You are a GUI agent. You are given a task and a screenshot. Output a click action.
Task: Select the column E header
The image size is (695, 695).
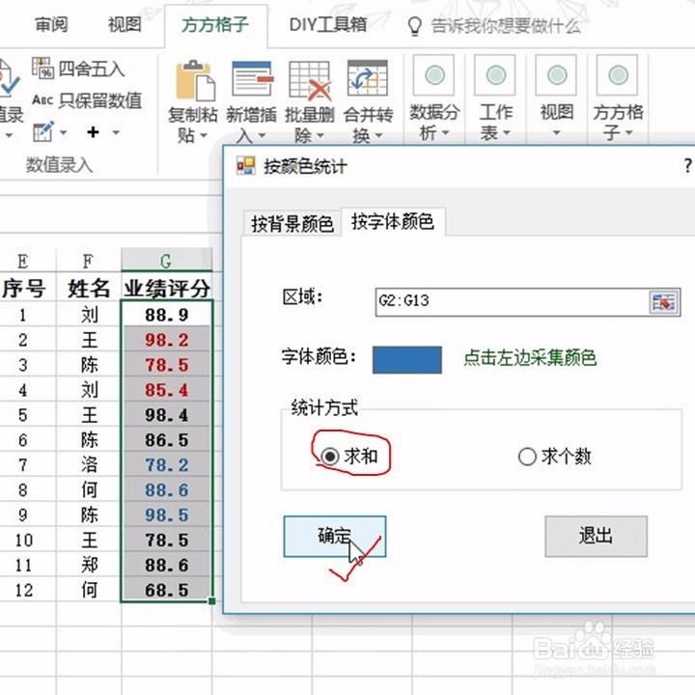pos(23,261)
